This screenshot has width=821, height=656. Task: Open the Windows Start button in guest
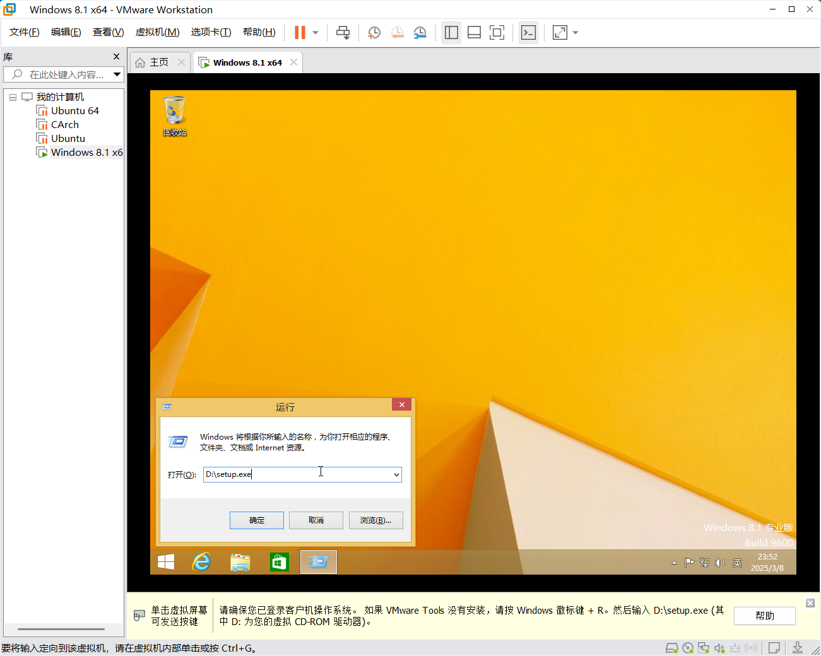(x=166, y=562)
